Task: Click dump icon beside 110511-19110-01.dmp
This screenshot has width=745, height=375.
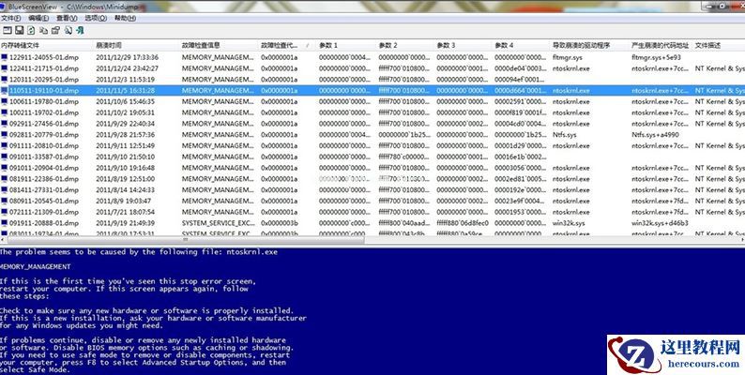Action: (5, 91)
